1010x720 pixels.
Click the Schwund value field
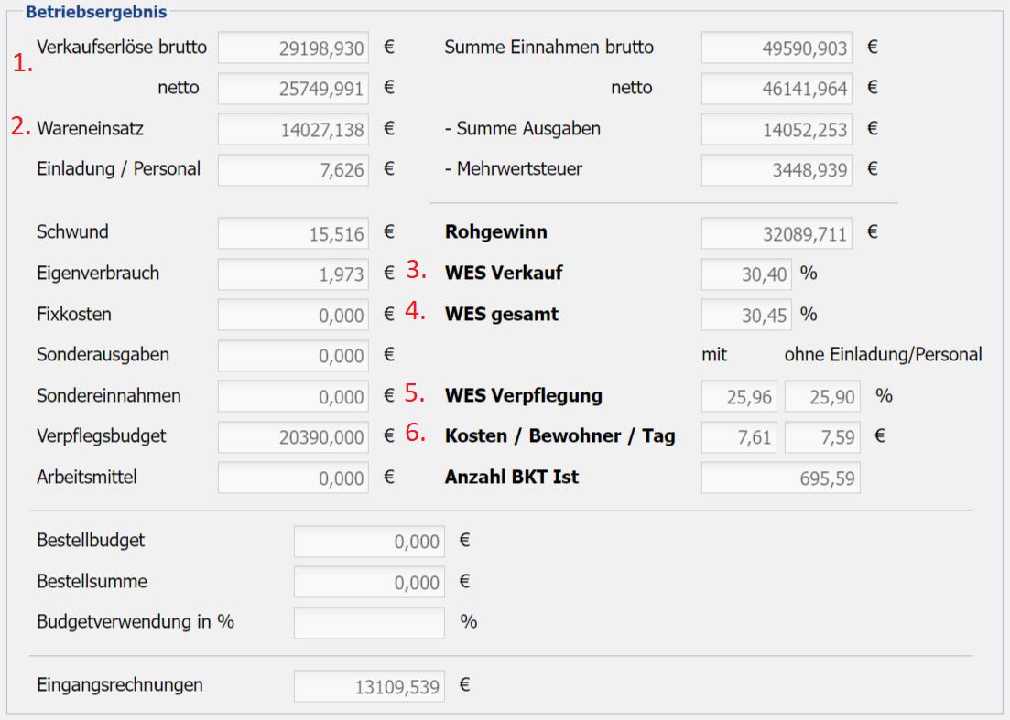293,232
